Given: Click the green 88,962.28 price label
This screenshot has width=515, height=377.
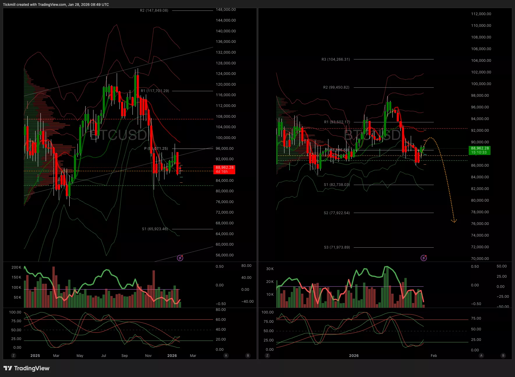Looking at the screenshot, I should [x=480, y=150].
